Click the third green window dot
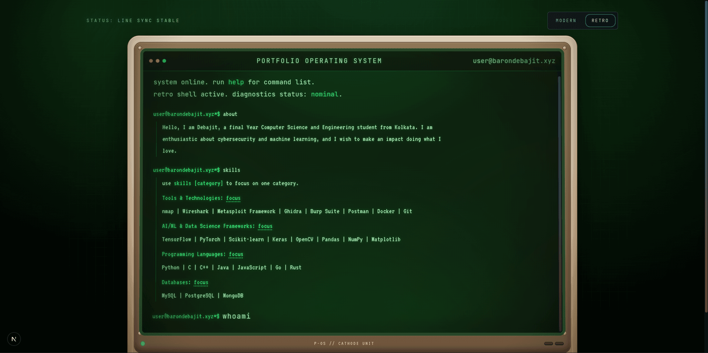 tap(164, 61)
